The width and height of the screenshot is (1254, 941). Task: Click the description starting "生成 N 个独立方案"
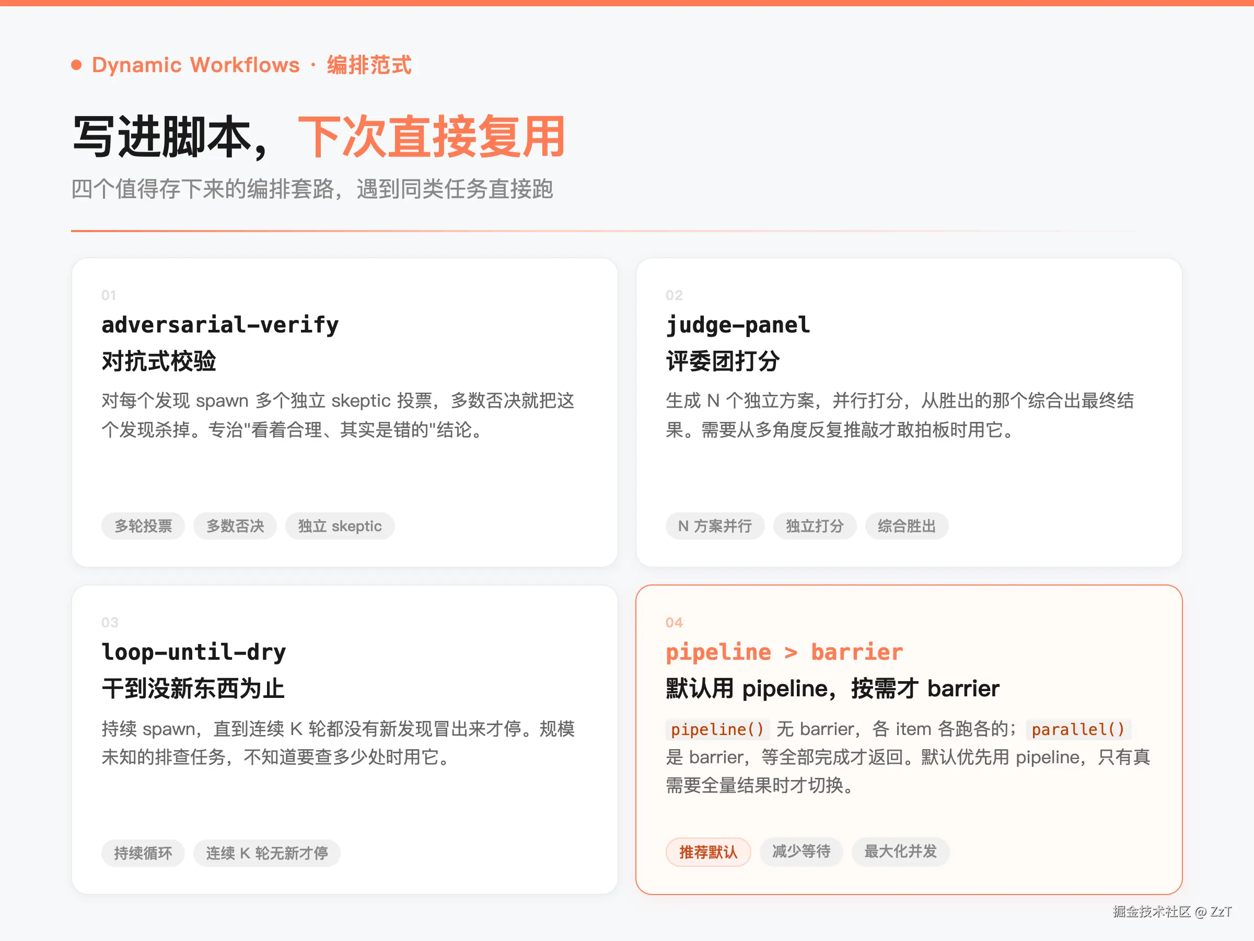900,415
